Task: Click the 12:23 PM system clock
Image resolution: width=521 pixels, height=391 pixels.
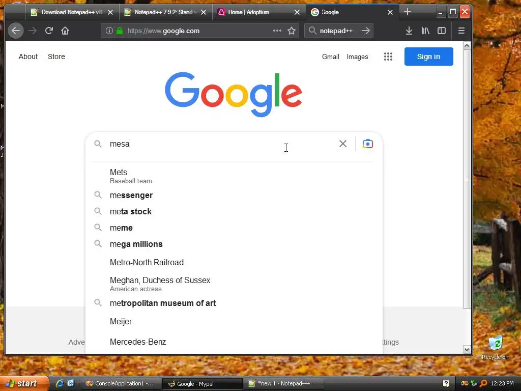Action: point(502,383)
